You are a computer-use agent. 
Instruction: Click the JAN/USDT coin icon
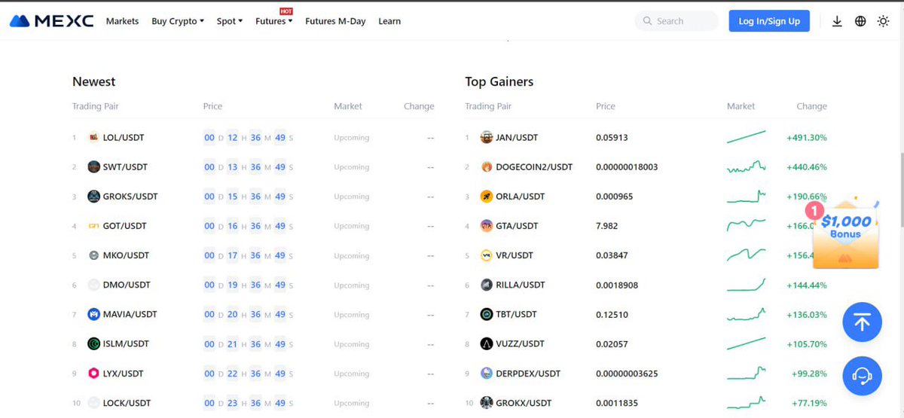coord(487,138)
